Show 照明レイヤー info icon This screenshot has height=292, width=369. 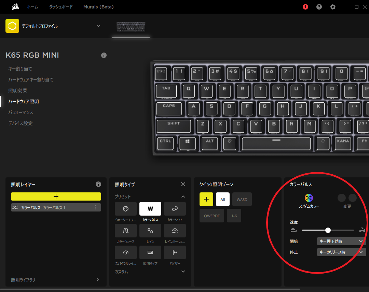(x=98, y=184)
